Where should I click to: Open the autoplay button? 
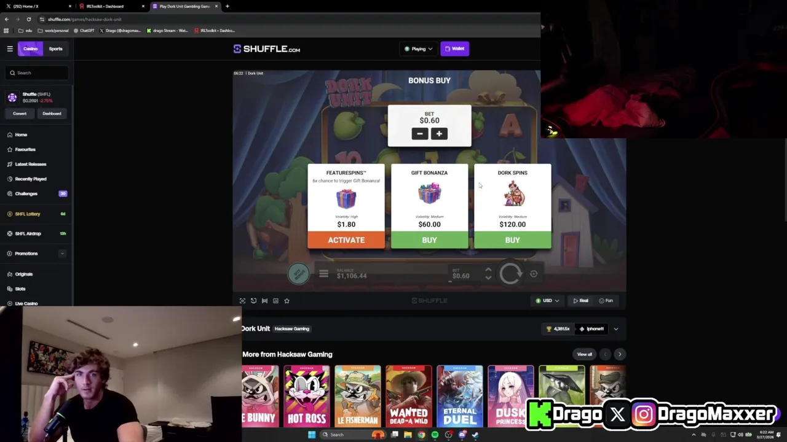click(534, 274)
